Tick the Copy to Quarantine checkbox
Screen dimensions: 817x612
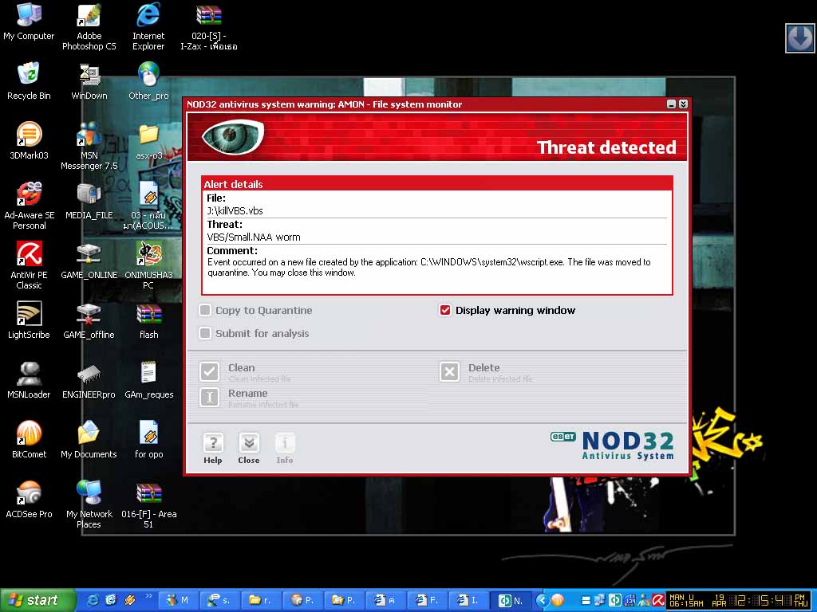tap(205, 310)
